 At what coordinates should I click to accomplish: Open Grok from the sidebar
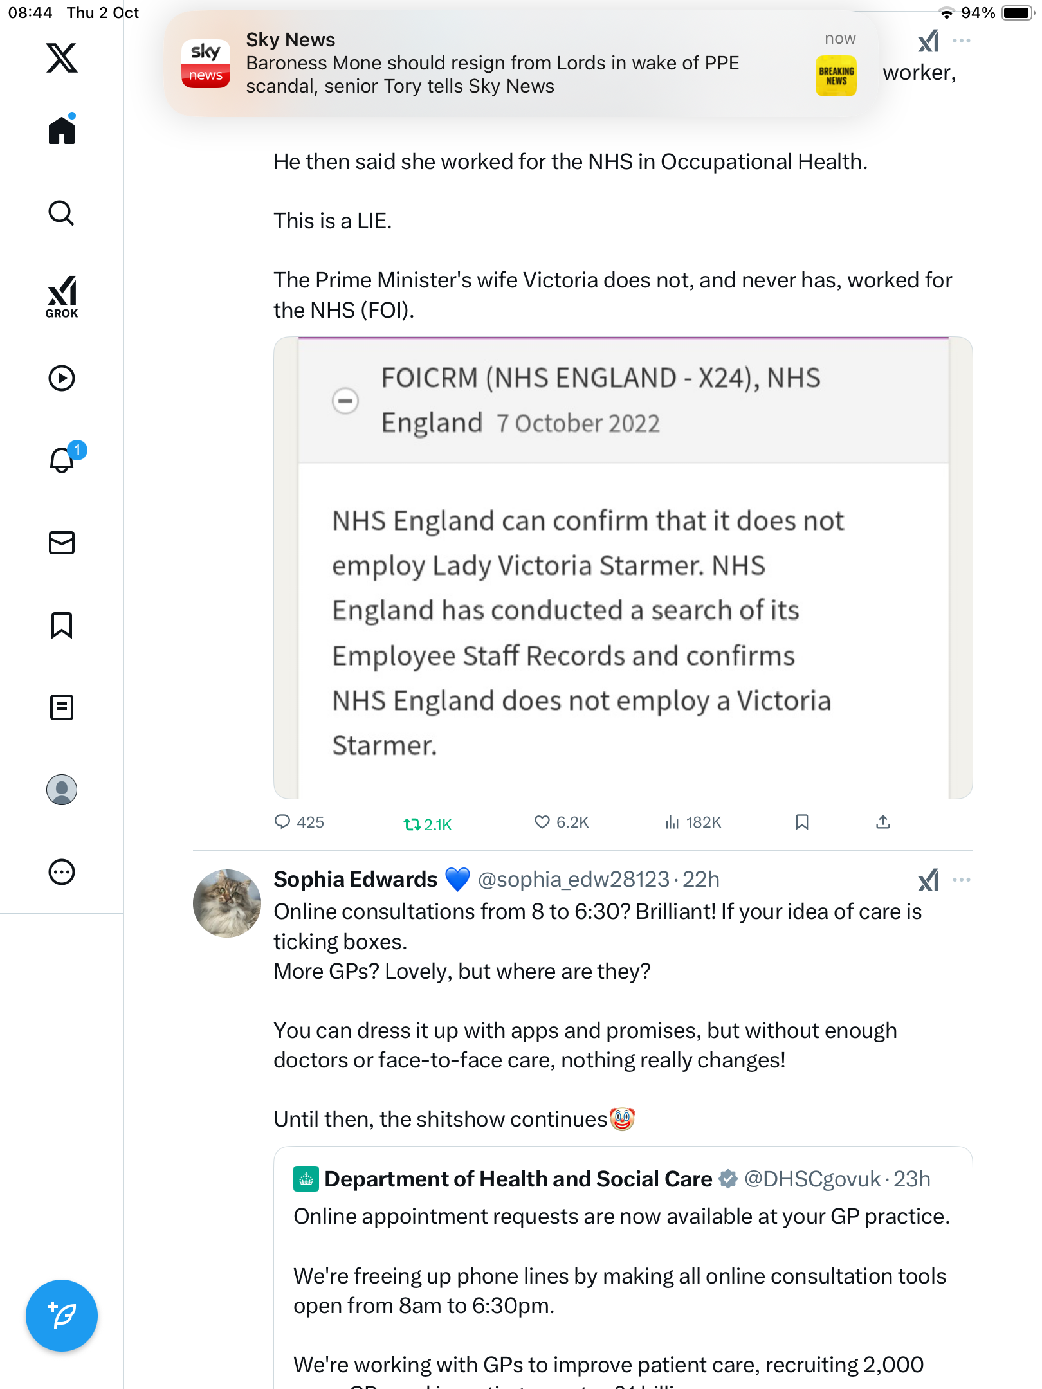coord(62,296)
